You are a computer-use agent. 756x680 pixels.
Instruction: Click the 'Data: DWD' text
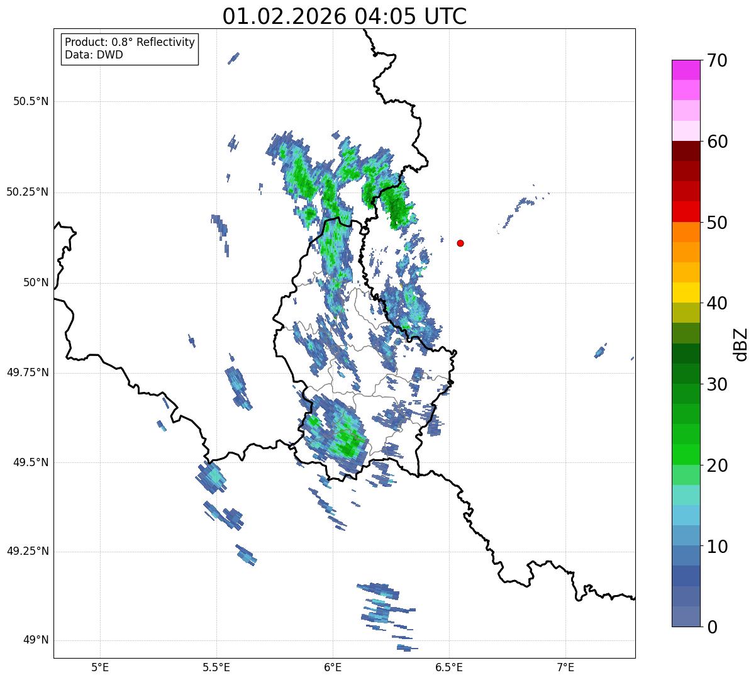(94, 55)
